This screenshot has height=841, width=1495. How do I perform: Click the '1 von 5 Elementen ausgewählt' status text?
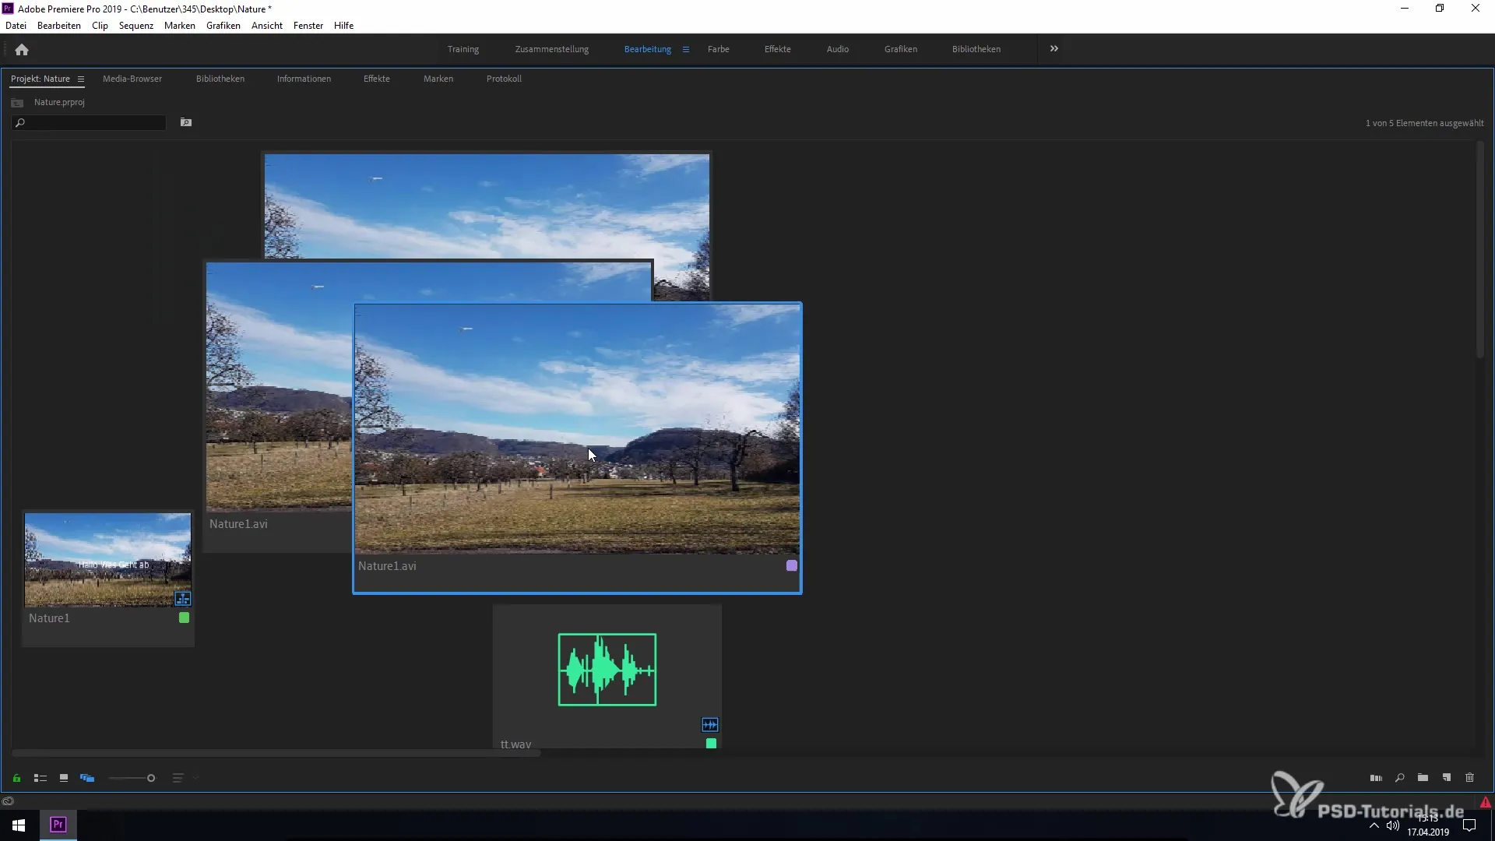click(x=1424, y=123)
